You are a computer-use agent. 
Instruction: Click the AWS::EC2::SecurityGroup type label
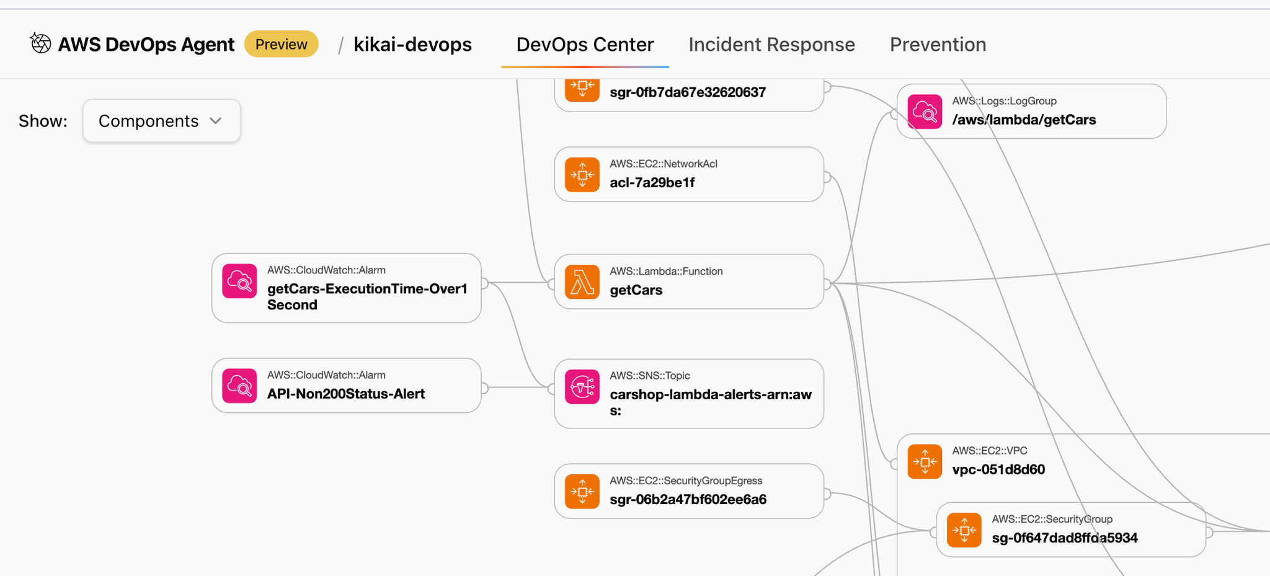tap(1052, 519)
